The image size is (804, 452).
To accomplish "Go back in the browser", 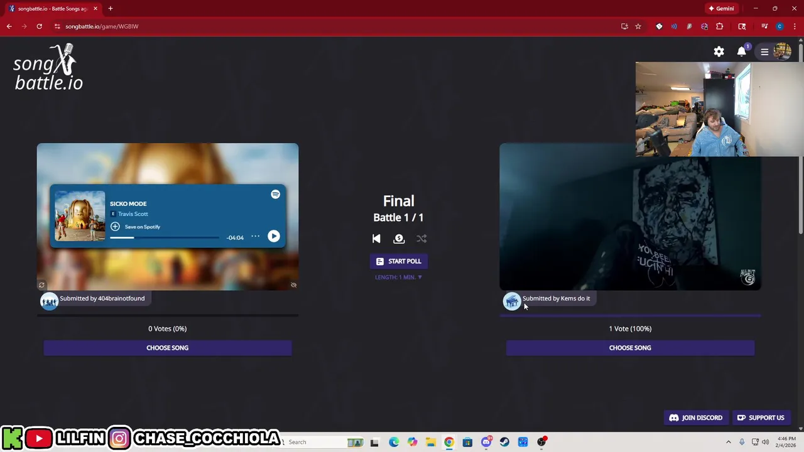I will [x=9, y=26].
